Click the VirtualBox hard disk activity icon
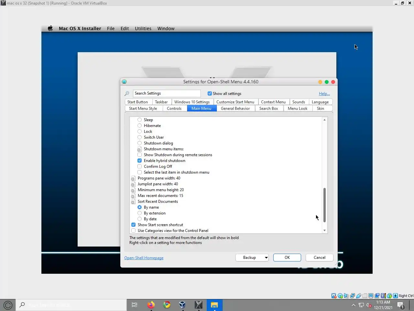Screen dimensions: 414x311 click(334, 295)
